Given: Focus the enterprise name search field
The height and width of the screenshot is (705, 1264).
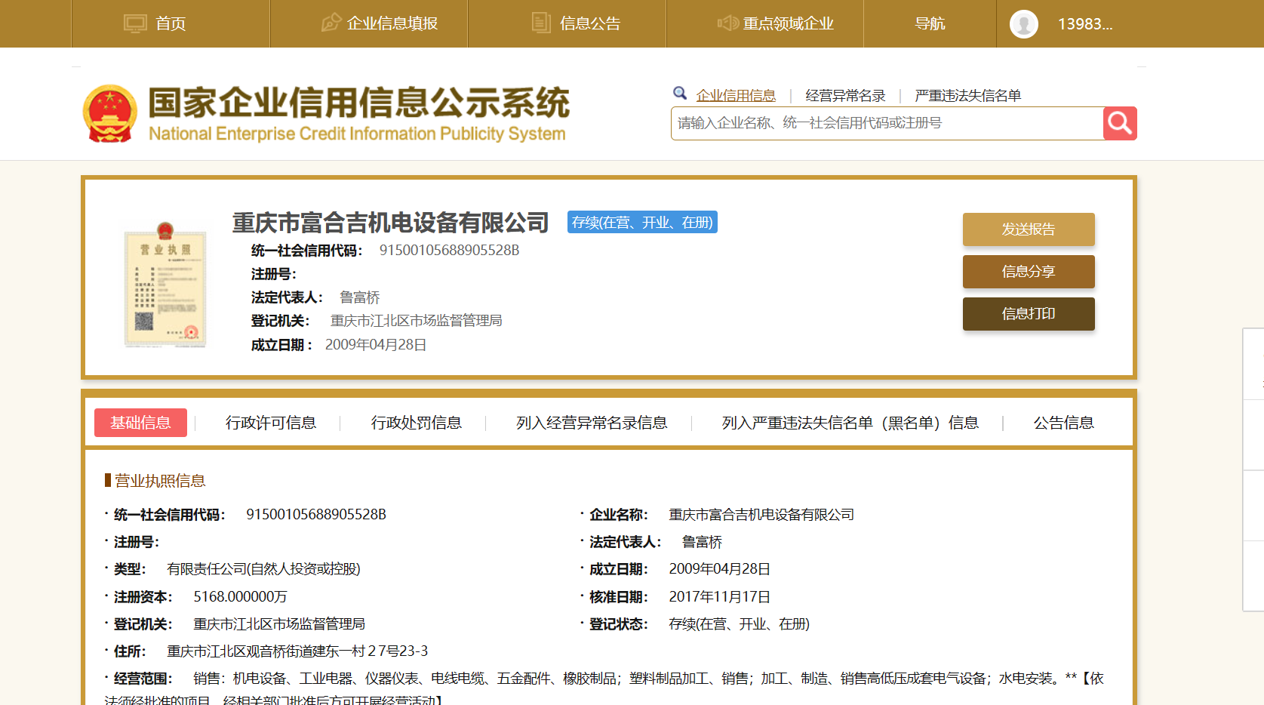Looking at the screenshot, I should (x=887, y=123).
